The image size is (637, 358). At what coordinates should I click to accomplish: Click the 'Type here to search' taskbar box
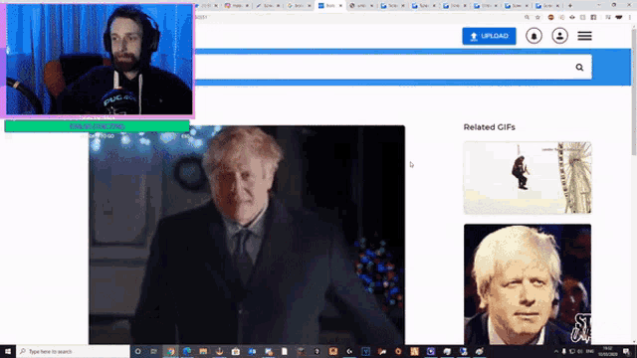click(x=73, y=351)
